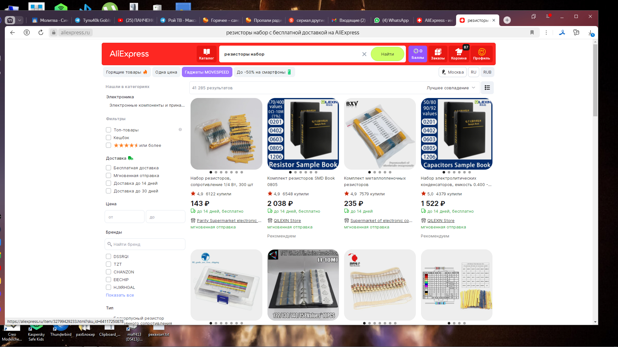The height and width of the screenshot is (347, 618).
Task: Clear search text with X icon
Action: tap(364, 54)
